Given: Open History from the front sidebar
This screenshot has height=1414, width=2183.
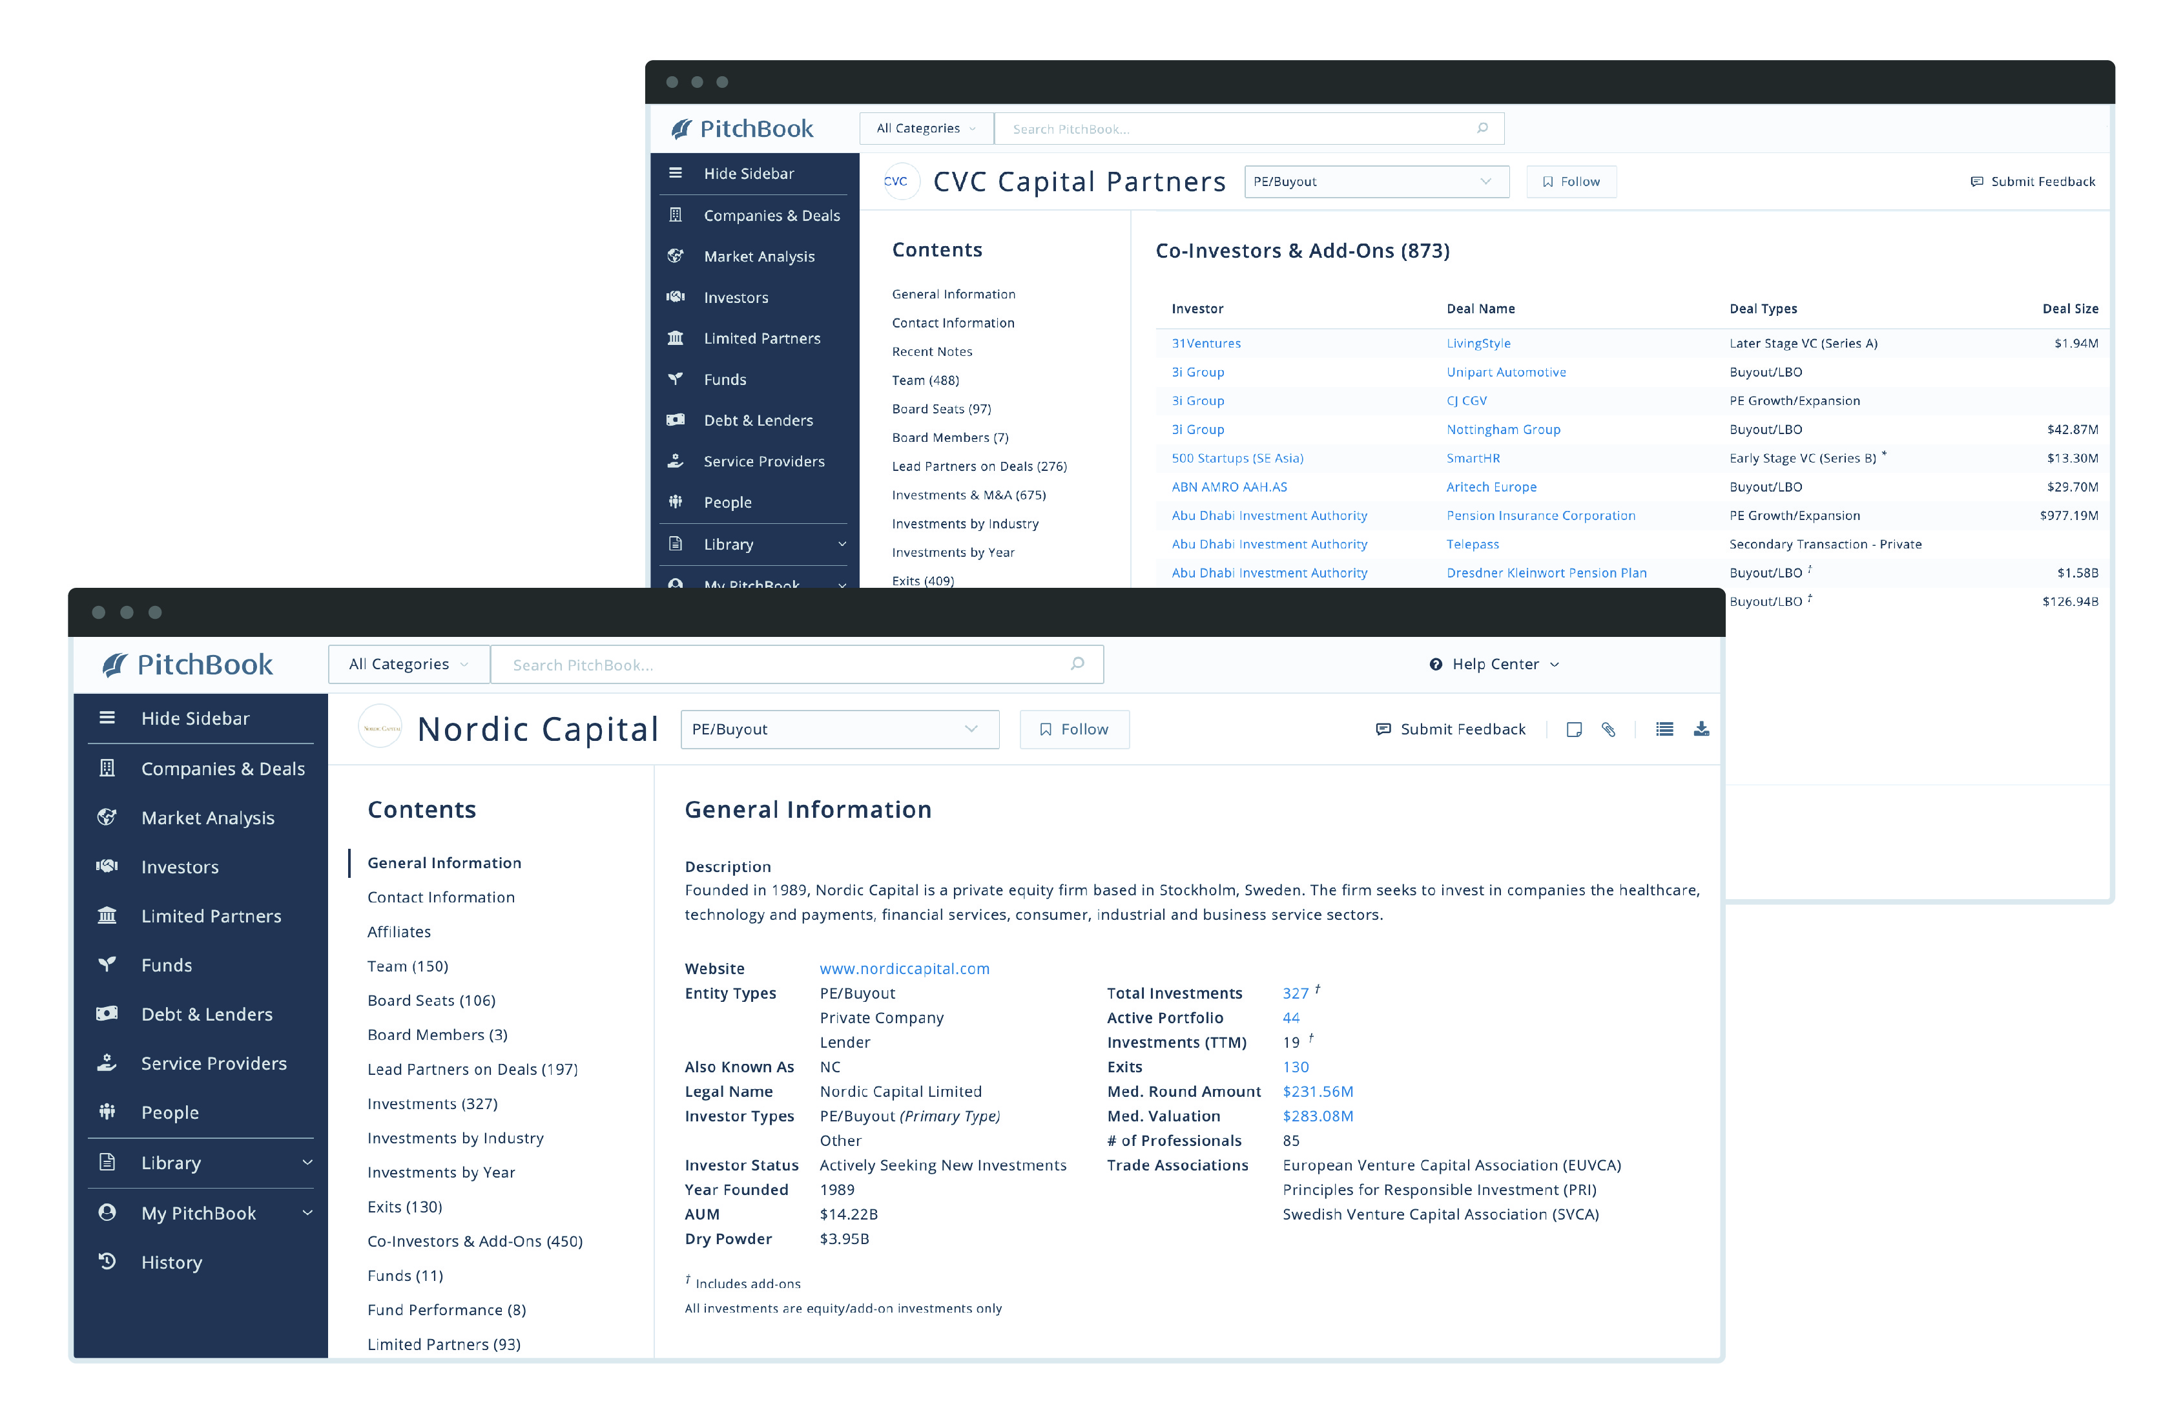Looking at the screenshot, I should click(x=172, y=1262).
